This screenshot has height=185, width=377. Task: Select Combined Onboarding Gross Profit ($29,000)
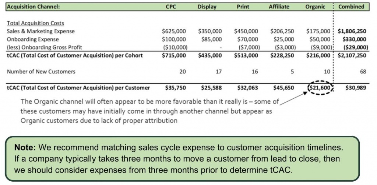[x=355, y=47]
